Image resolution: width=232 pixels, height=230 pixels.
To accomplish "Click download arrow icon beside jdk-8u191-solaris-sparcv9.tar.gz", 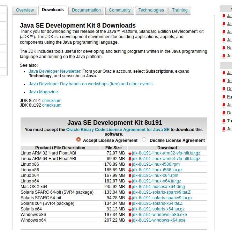I will coord(130,198).
